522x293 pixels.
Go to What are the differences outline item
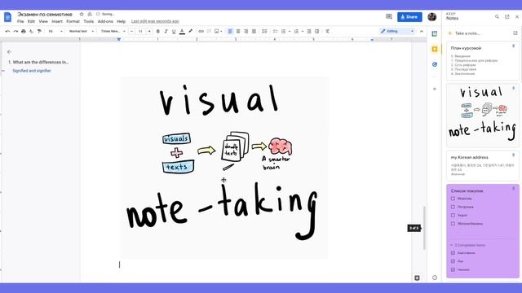pyautogui.click(x=38, y=62)
